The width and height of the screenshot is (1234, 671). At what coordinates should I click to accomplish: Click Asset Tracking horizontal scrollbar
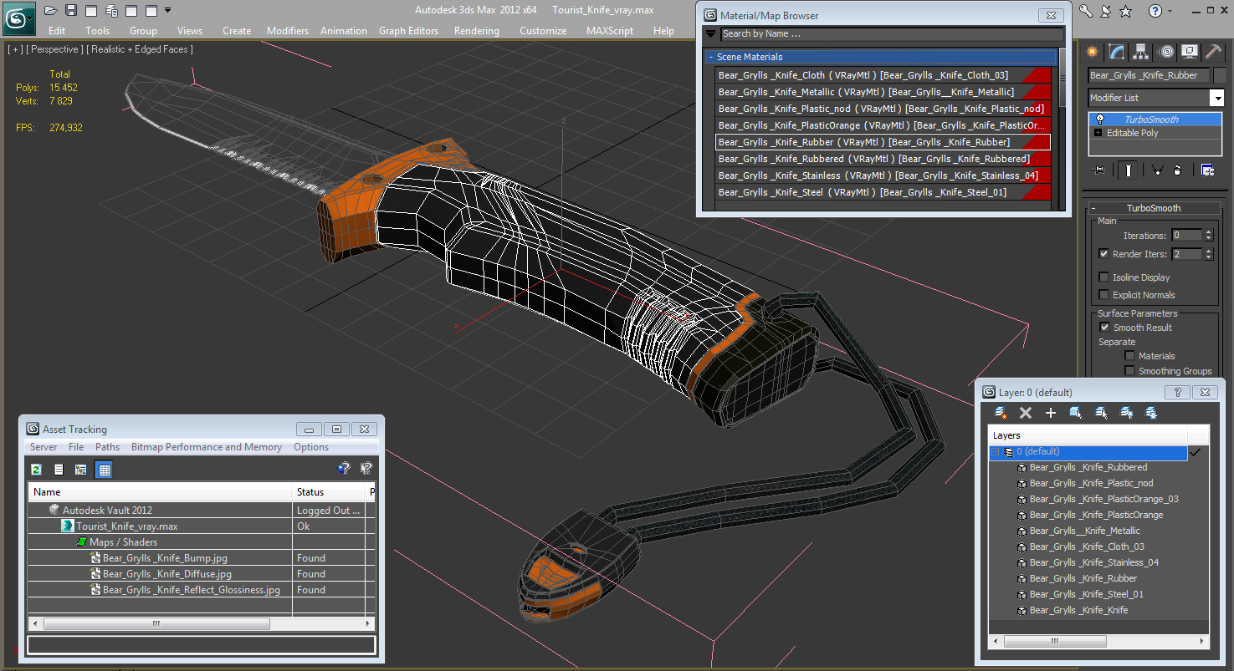[156, 623]
